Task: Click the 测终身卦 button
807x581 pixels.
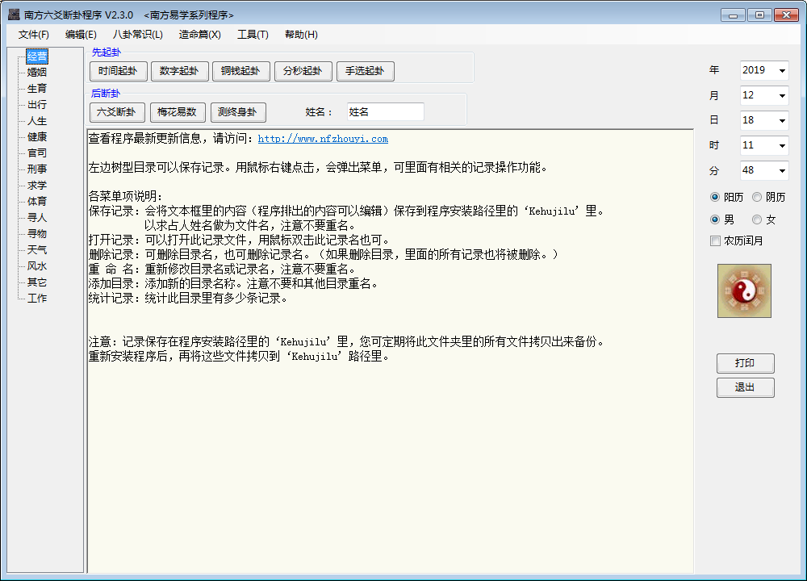Action: (x=238, y=112)
